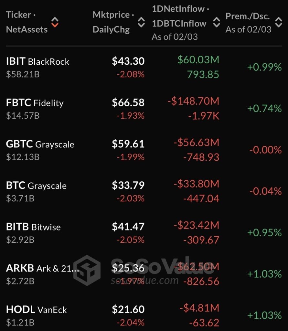Click the Prem./Dsc. header label

248,16
